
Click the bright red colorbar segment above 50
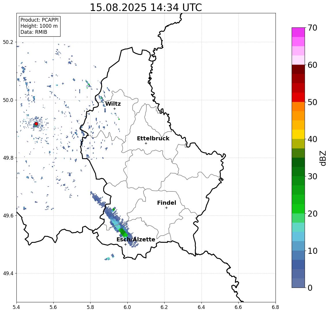(x=298, y=97)
